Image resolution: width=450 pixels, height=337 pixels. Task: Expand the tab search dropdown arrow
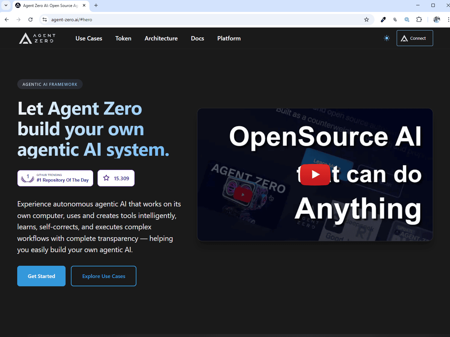6,5
